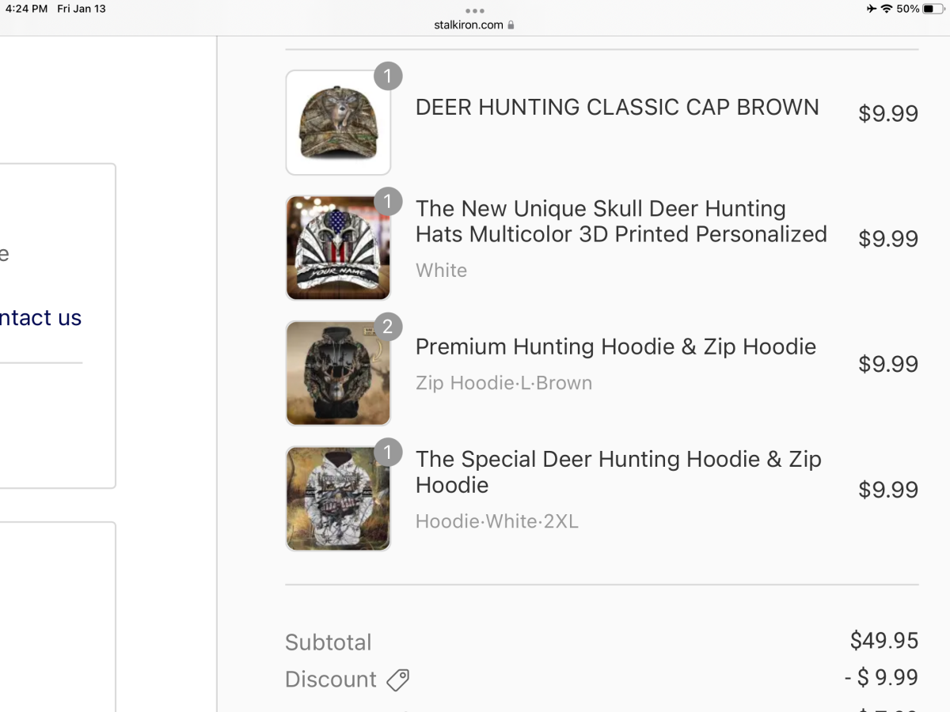The image size is (950, 712).
Task: Tap the three-dot multitasking icon
Action: pos(474,11)
